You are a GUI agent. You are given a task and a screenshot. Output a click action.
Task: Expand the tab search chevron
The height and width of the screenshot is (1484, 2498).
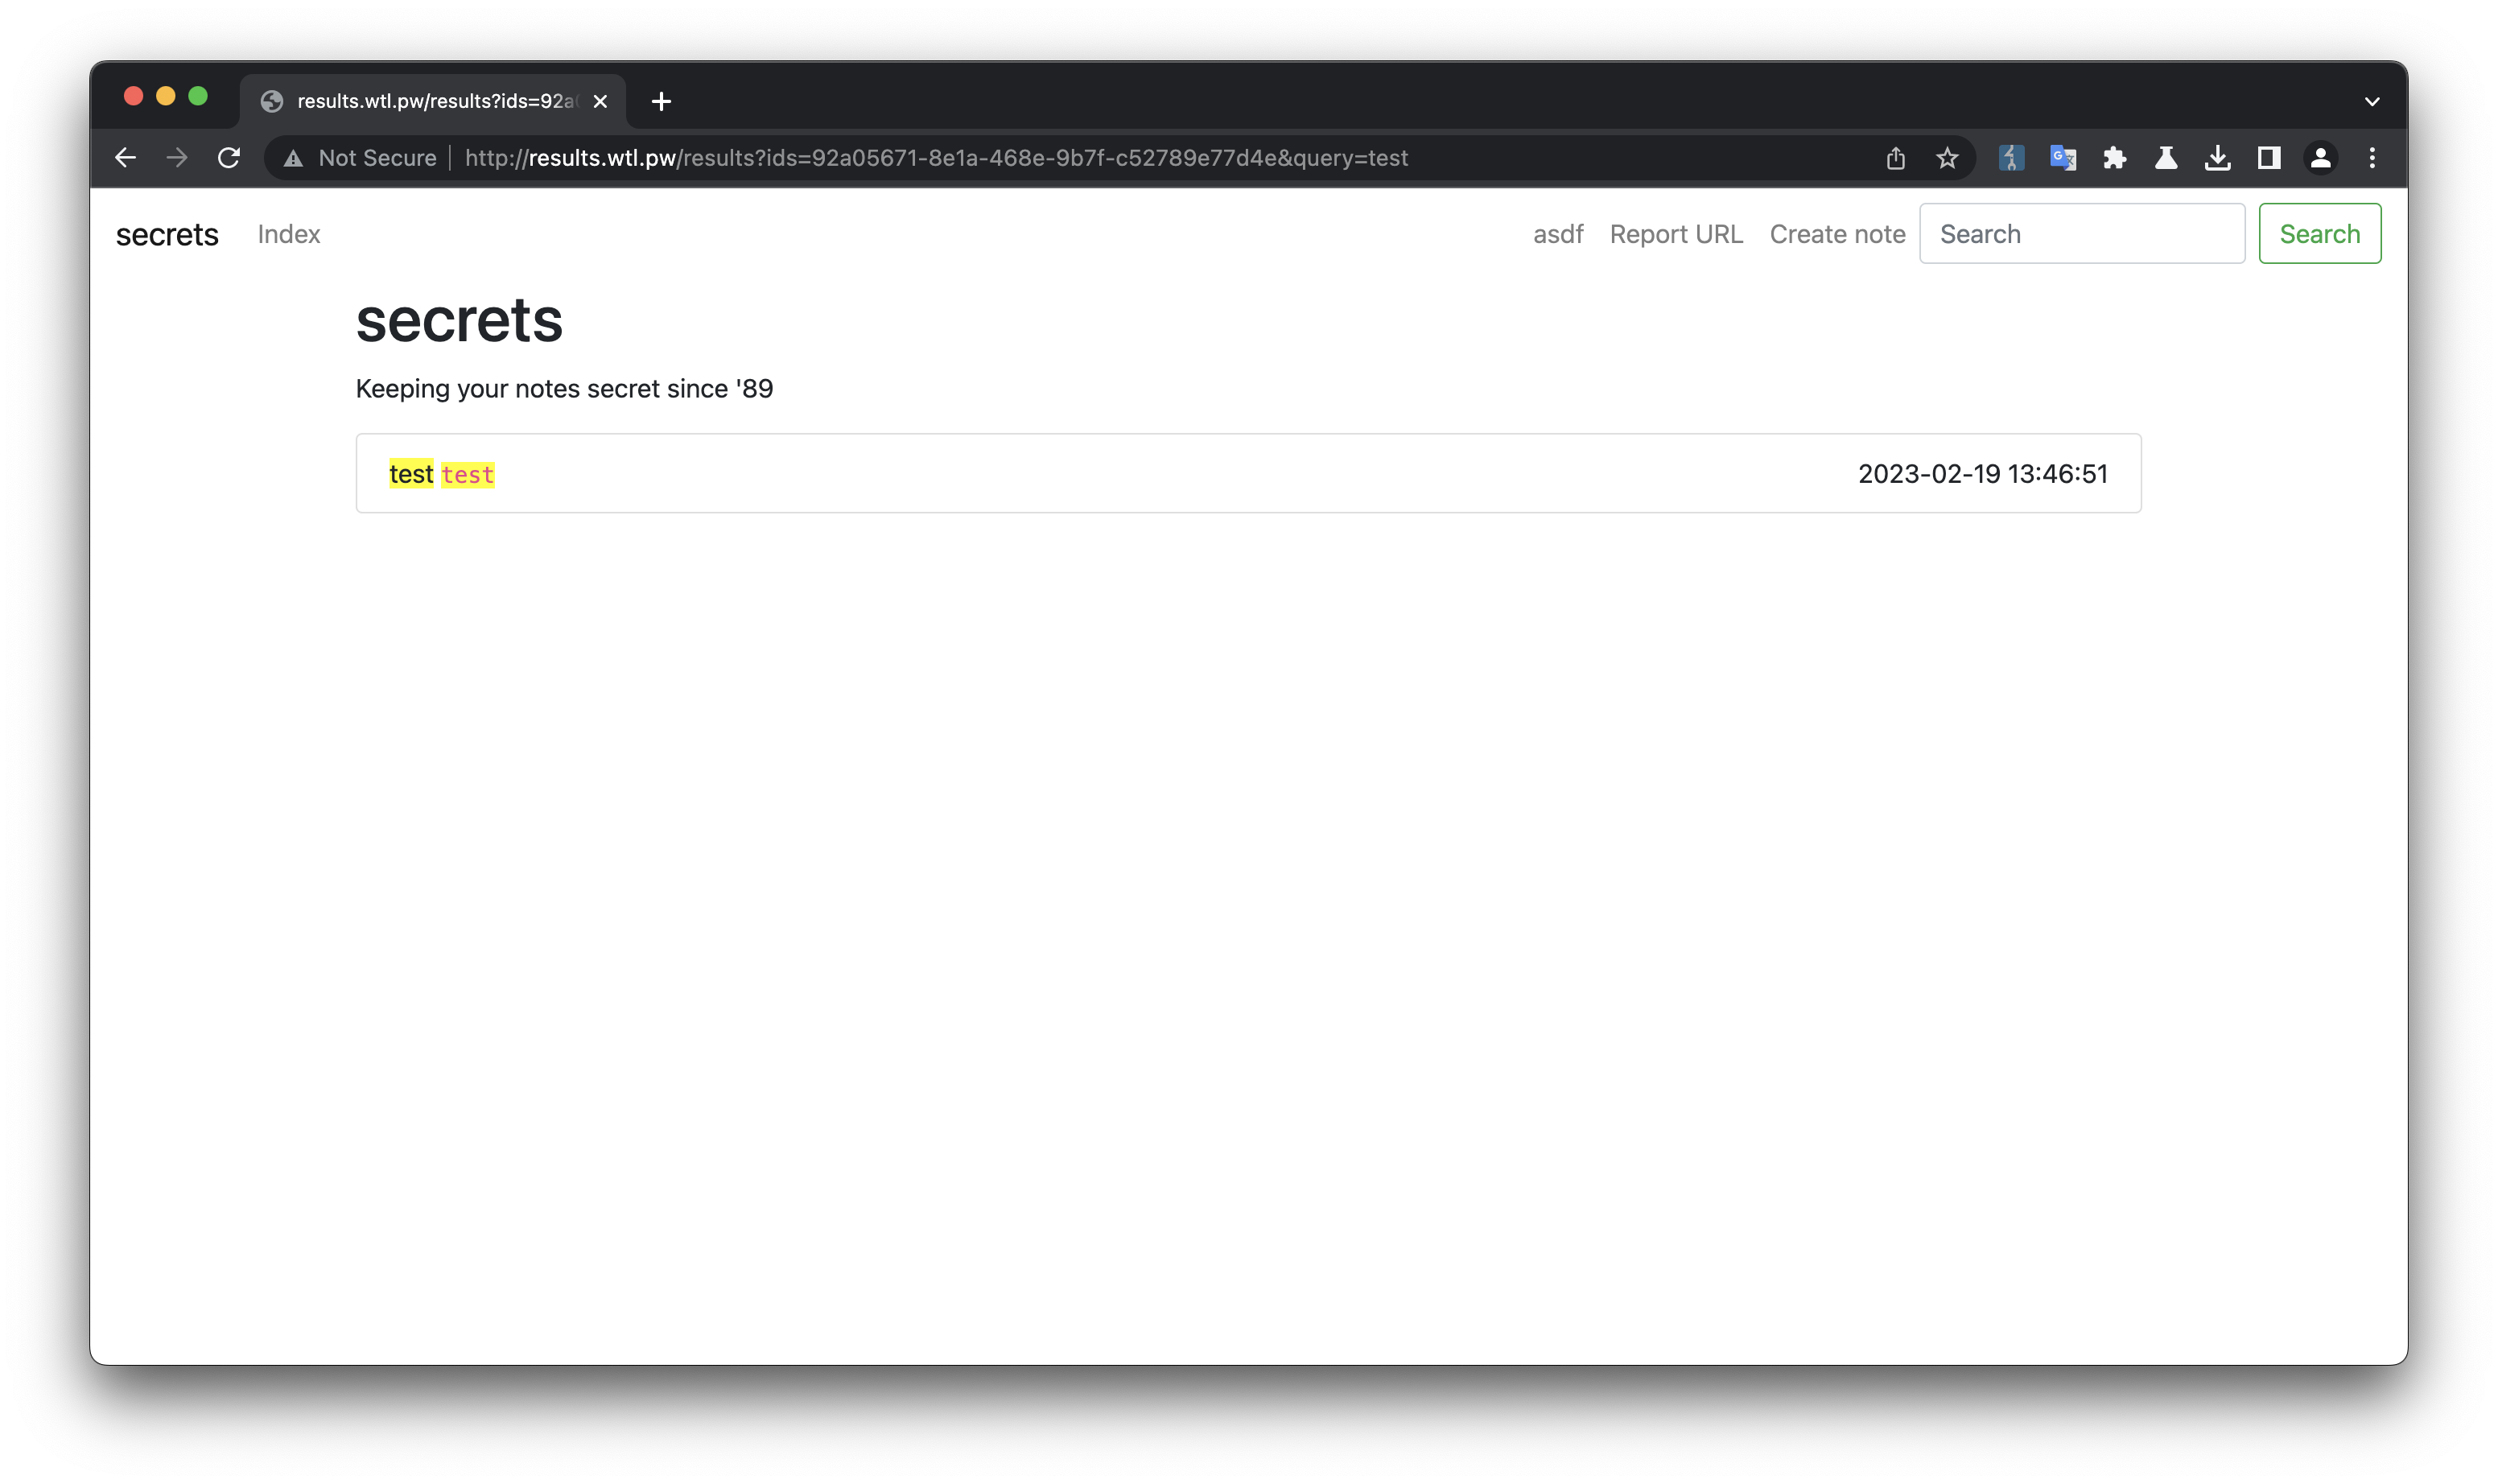click(x=2371, y=101)
